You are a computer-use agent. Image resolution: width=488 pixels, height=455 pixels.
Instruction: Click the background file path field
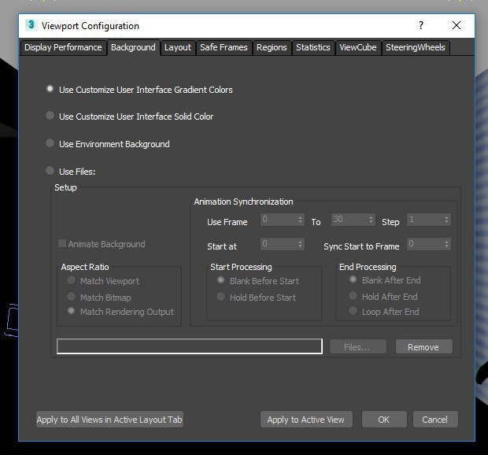[190, 346]
